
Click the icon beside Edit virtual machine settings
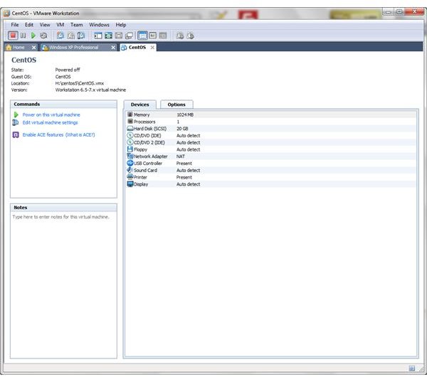16,122
